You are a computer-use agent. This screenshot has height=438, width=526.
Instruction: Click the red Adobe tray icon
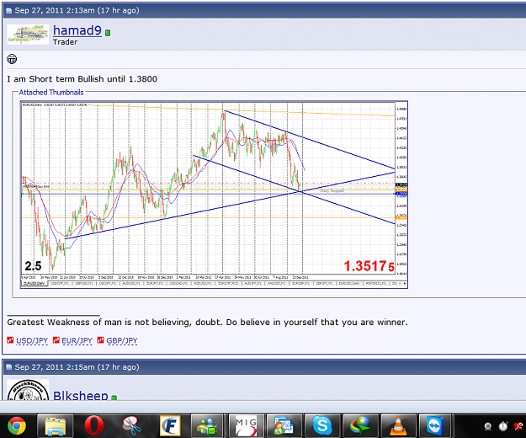[518, 426]
